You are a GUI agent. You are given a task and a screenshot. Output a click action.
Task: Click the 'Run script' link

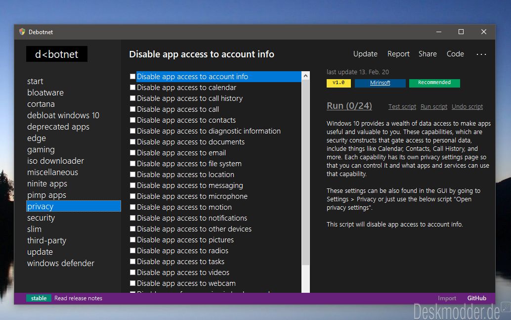click(434, 107)
